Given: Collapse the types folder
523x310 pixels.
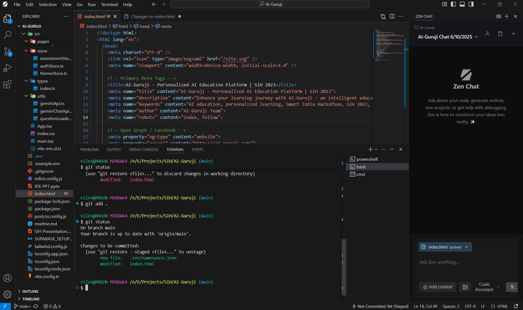Looking at the screenshot, I should click(26, 81).
